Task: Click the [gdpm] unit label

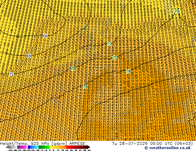Action: click(59, 143)
